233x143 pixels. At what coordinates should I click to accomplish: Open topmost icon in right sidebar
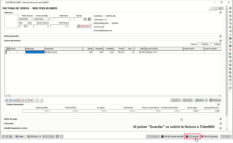[230, 8]
